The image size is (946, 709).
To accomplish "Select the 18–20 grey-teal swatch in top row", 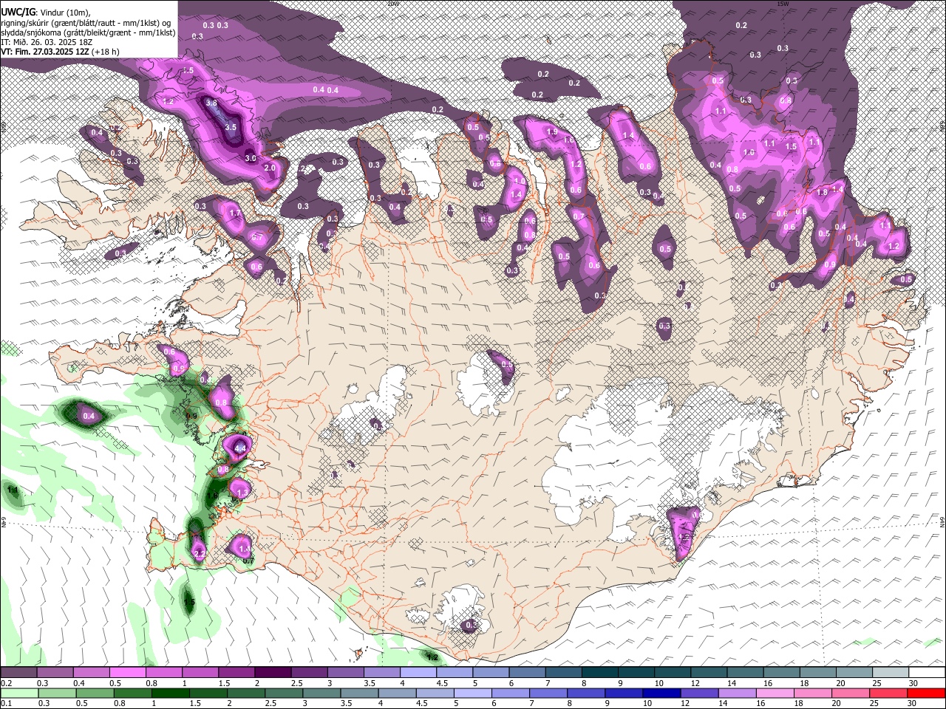I will pyautogui.click(x=818, y=673).
